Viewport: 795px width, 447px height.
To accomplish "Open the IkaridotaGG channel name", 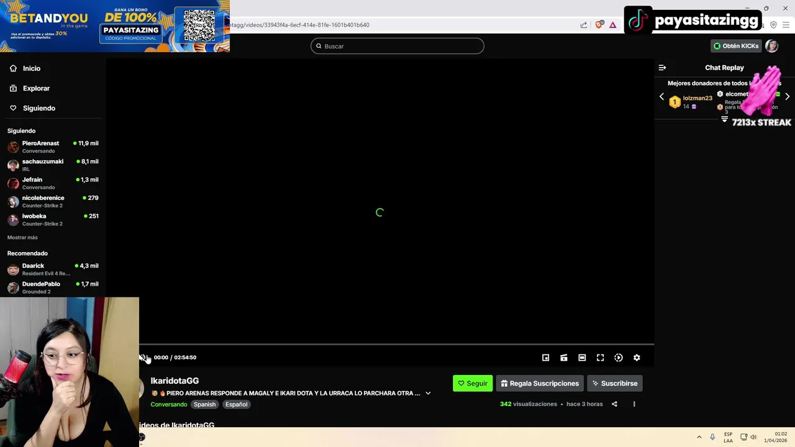I will point(175,381).
